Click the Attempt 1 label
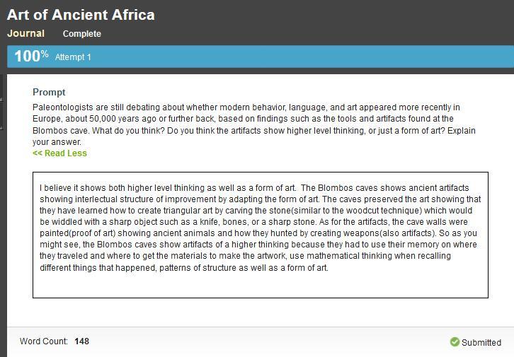The width and height of the screenshot is (514, 357). tap(73, 57)
